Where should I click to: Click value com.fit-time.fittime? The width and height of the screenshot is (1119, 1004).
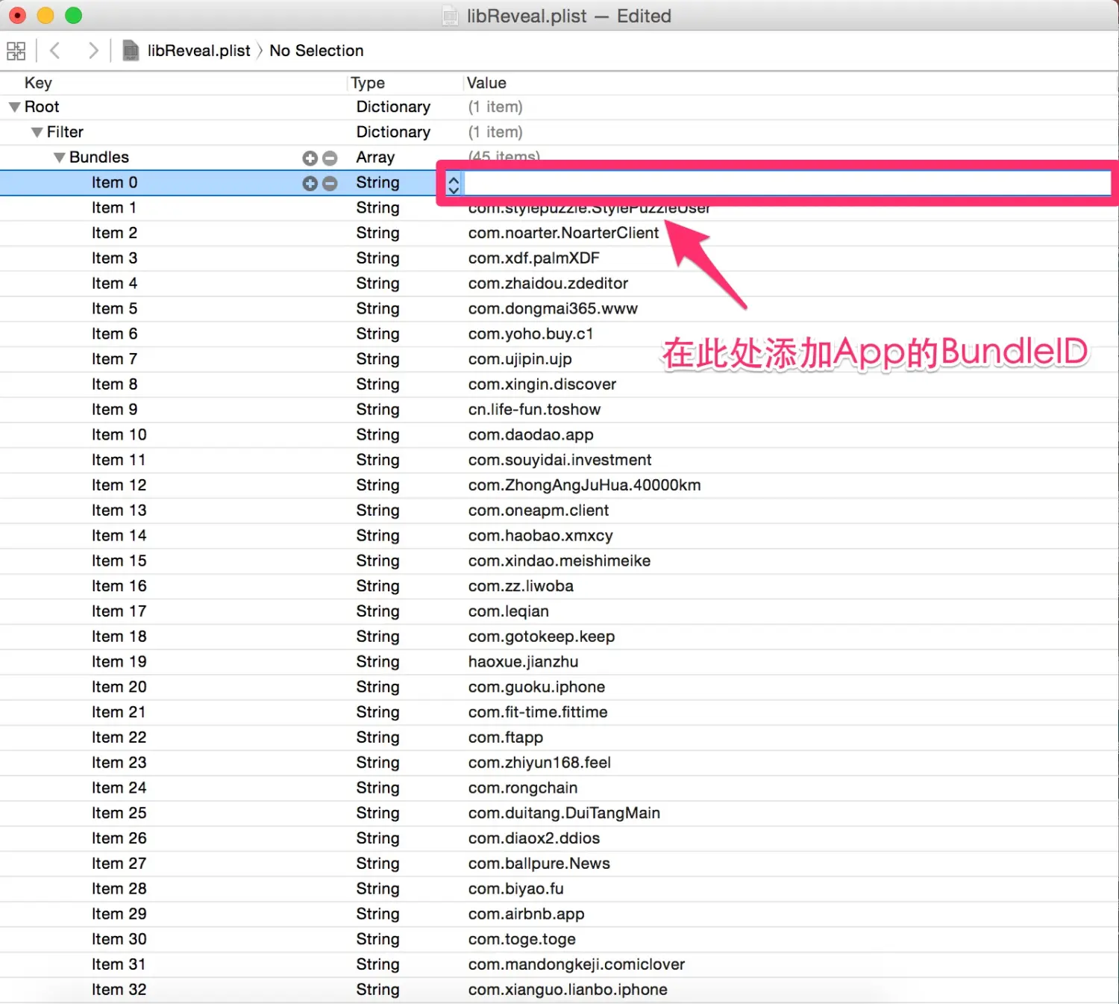click(538, 712)
